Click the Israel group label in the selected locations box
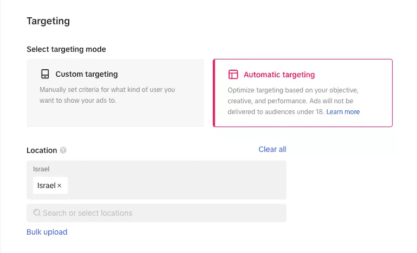The height and width of the screenshot is (253, 417). click(x=41, y=169)
